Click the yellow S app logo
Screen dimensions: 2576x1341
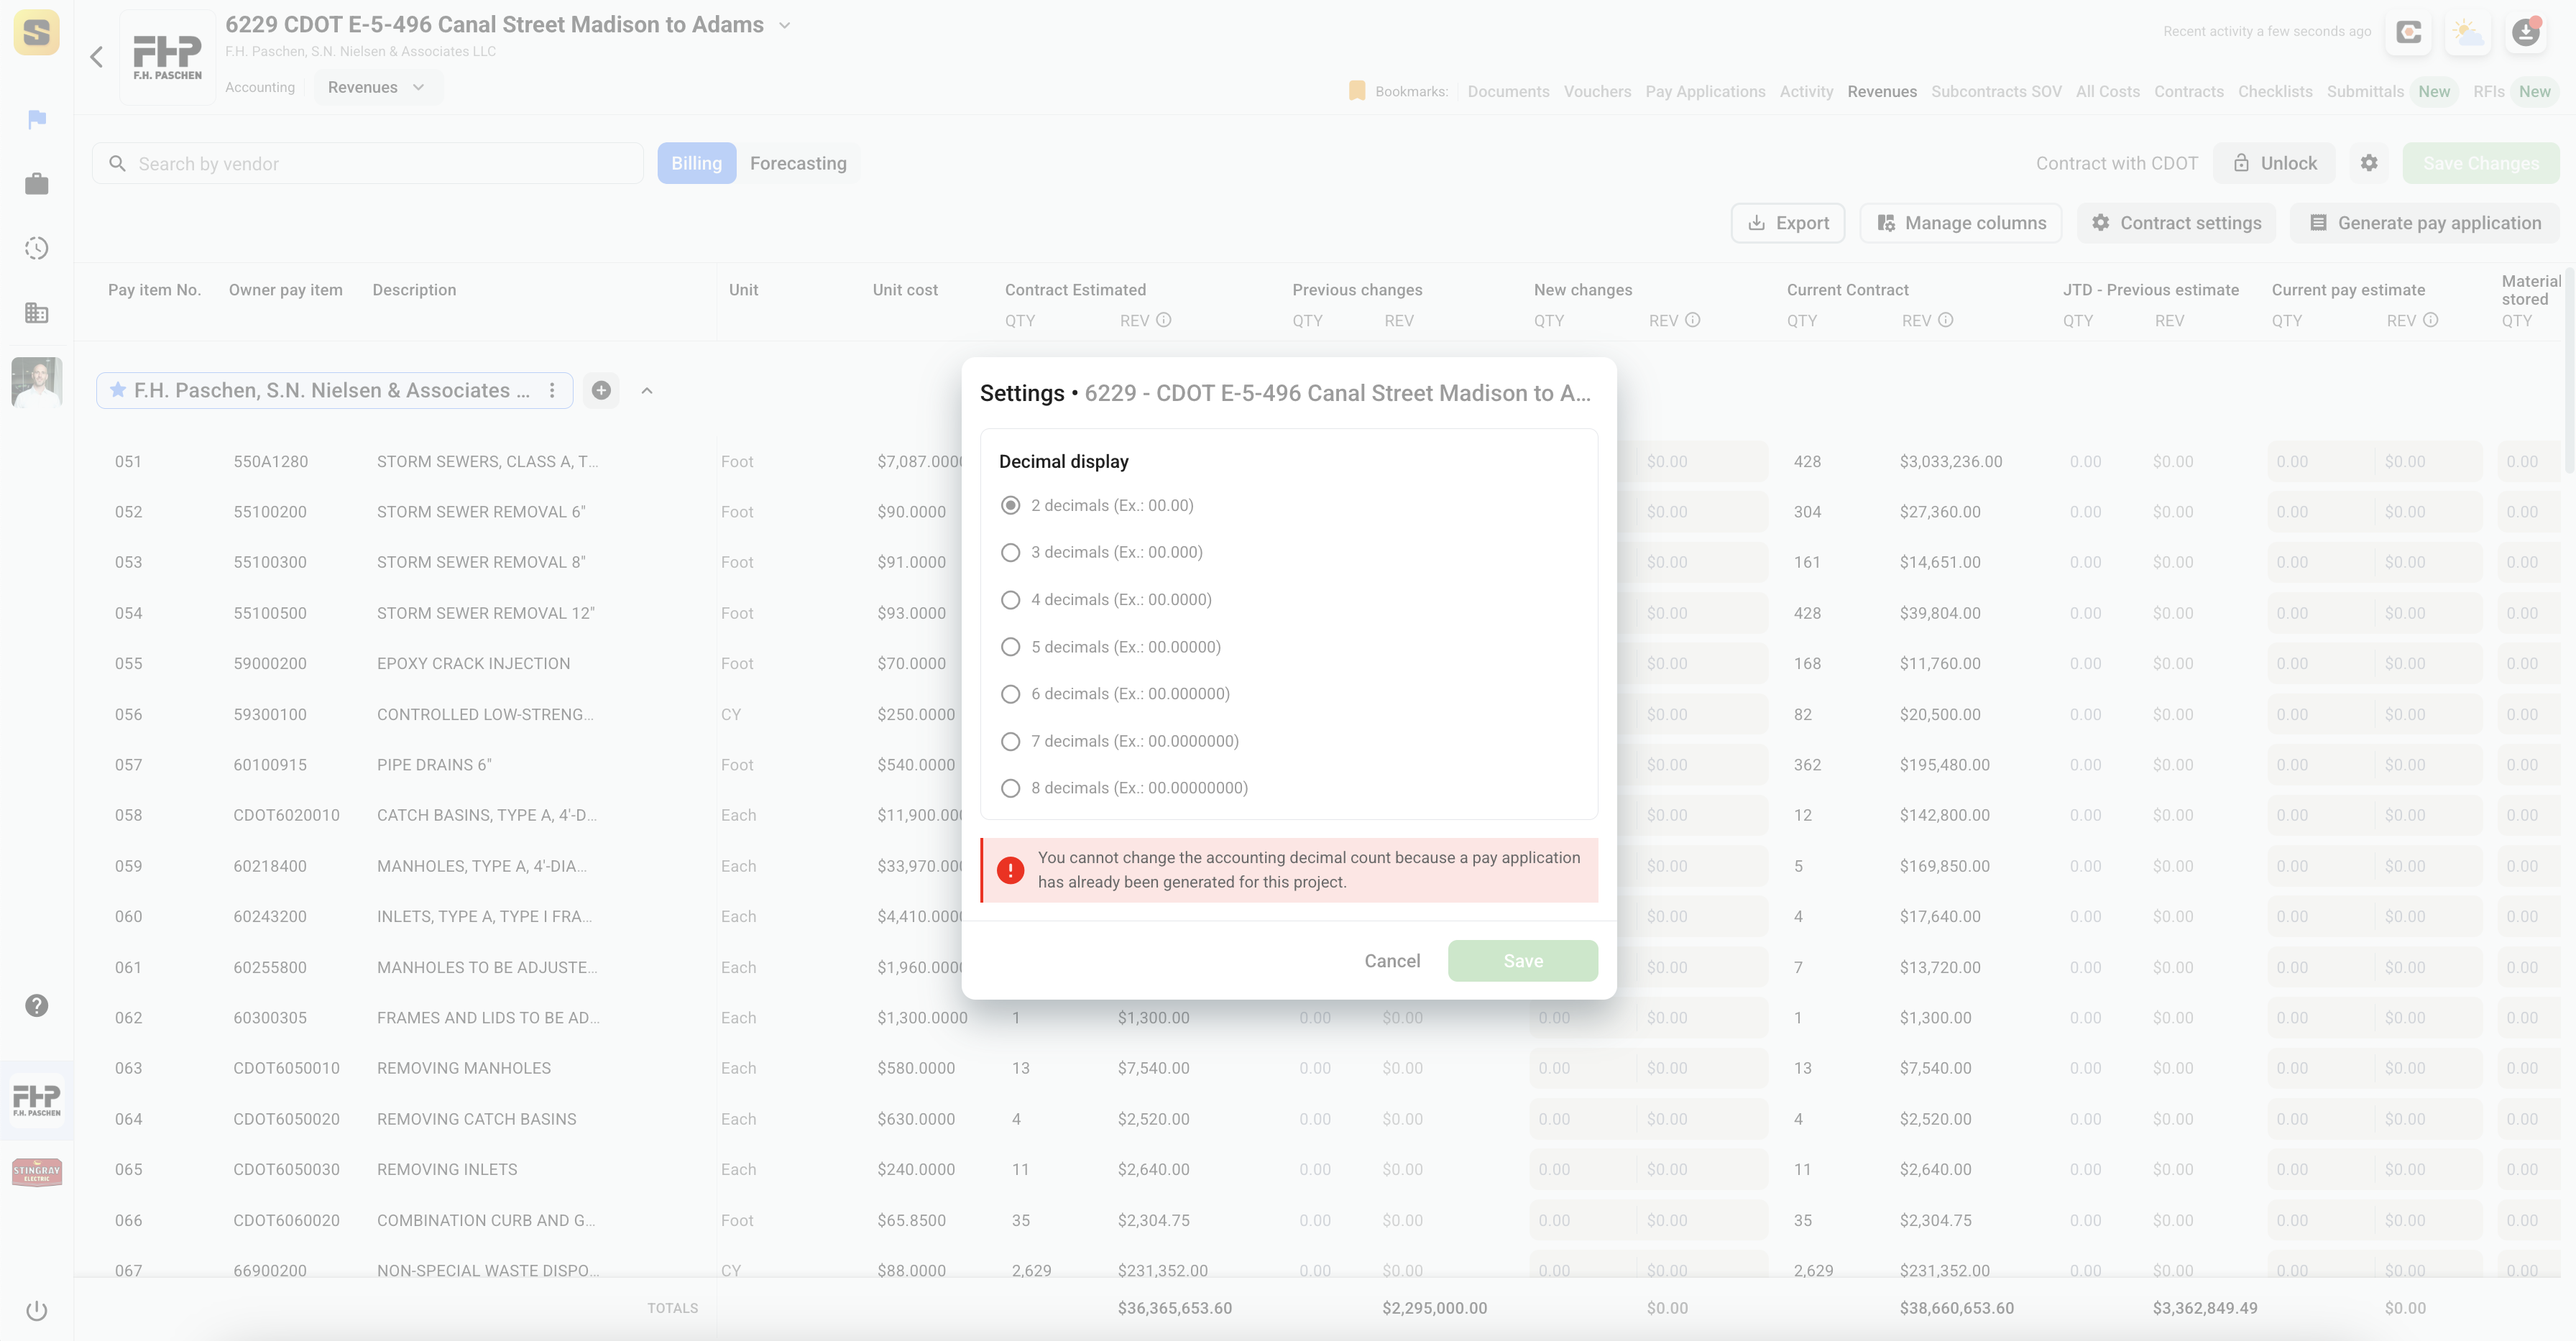(x=37, y=33)
